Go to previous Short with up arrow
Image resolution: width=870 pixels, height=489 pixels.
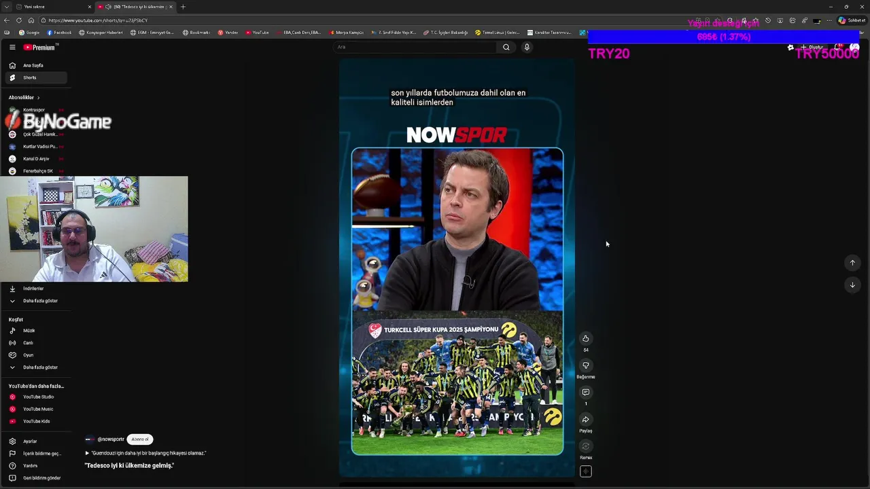852,263
